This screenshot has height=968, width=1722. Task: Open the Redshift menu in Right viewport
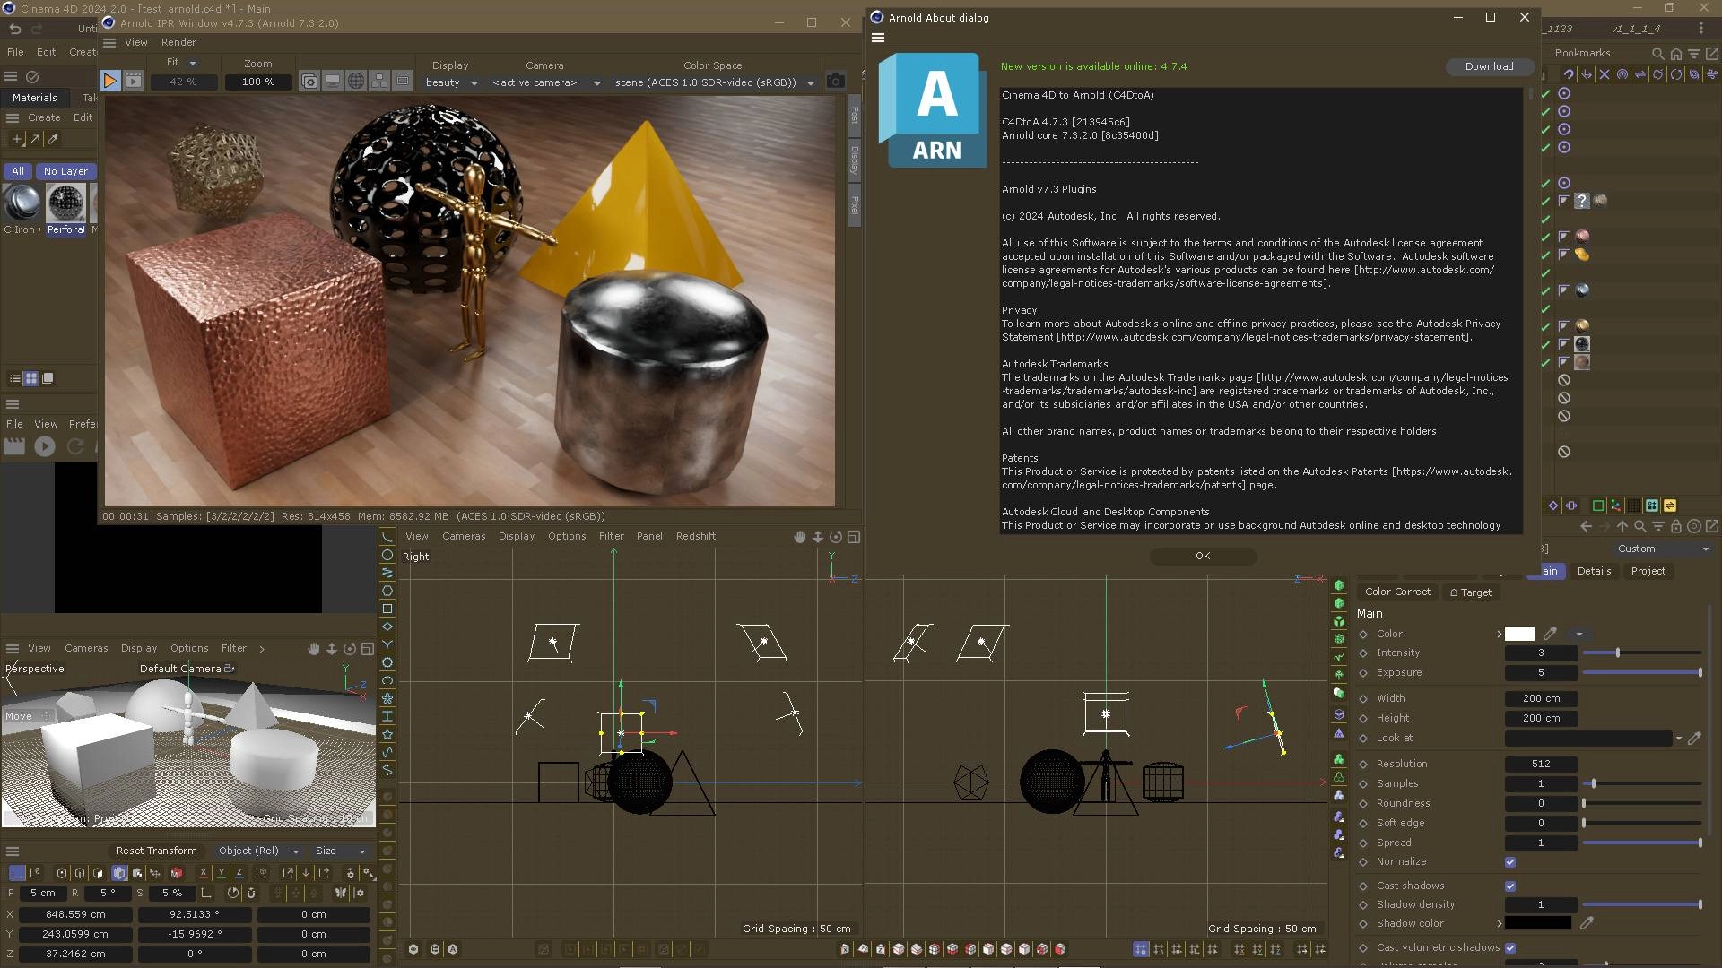pyautogui.click(x=696, y=537)
